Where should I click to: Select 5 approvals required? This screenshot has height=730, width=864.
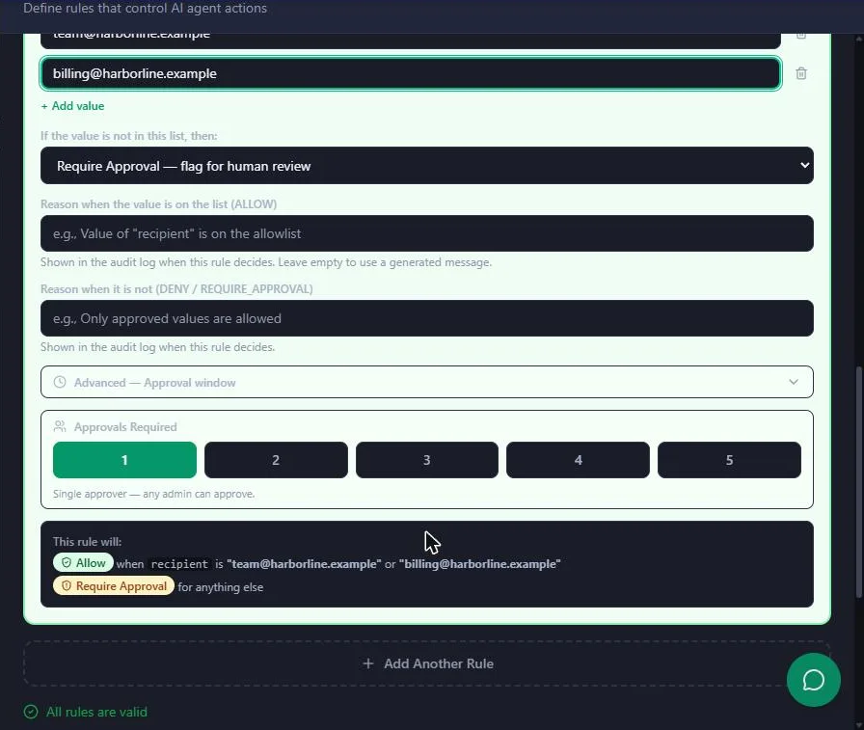click(729, 460)
